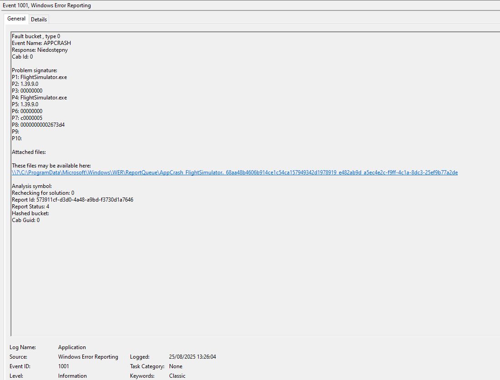Click the 'Logged:' label
500x380 pixels.
pyautogui.click(x=140, y=357)
